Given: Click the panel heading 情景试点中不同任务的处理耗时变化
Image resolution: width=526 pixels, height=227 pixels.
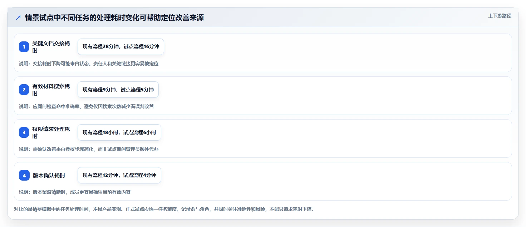Looking at the screenshot, I should (114, 18).
